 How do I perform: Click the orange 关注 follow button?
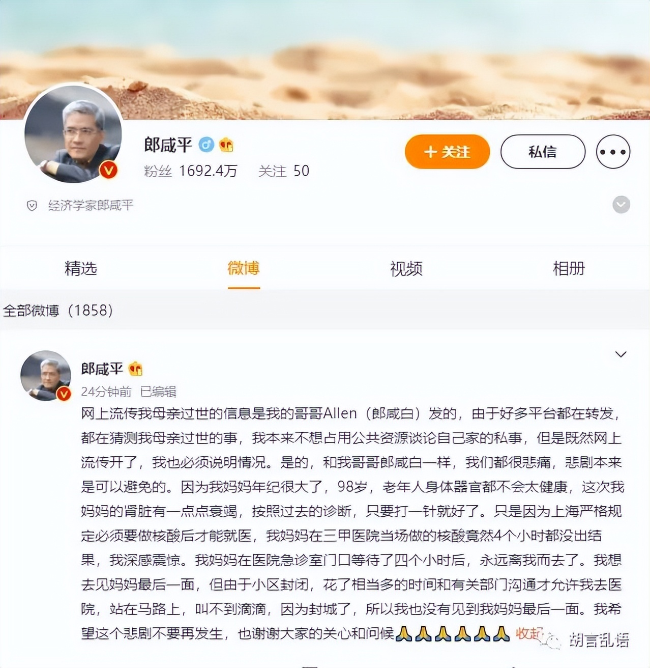pyautogui.click(x=447, y=152)
